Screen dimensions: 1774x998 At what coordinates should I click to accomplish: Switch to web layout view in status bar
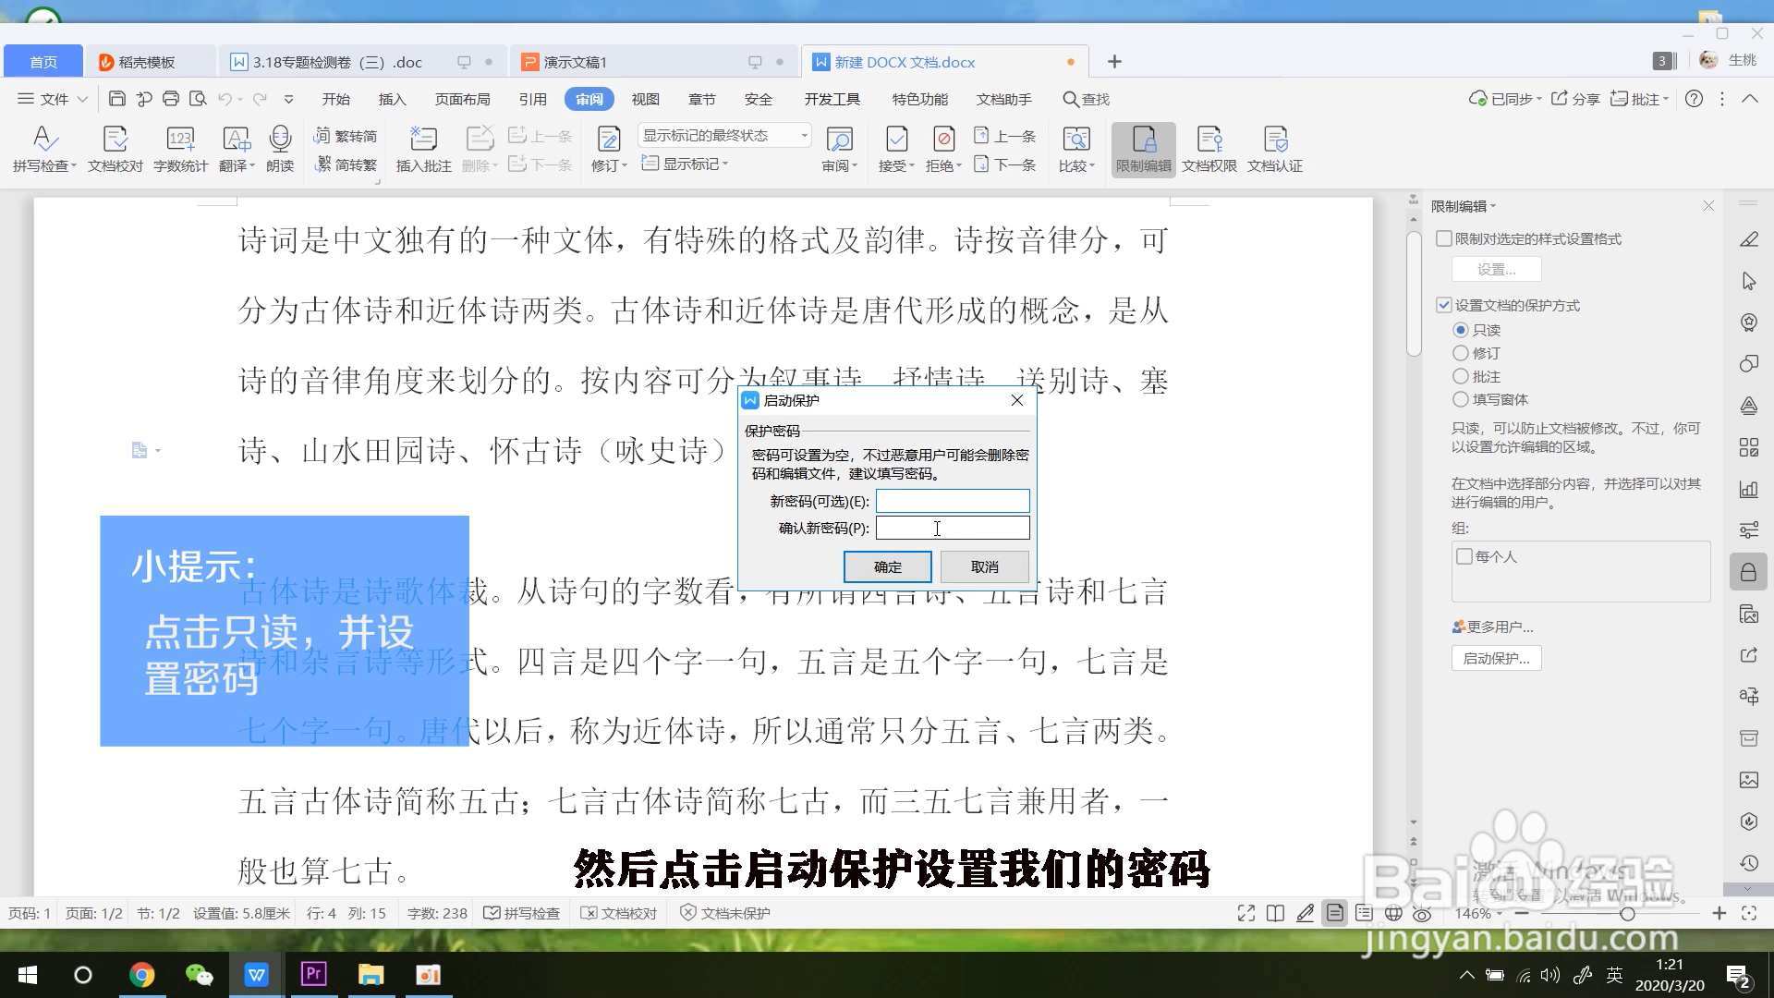(x=1393, y=913)
